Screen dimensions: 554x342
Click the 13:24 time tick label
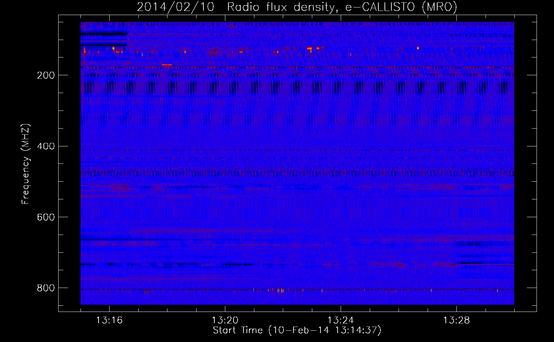(341, 320)
